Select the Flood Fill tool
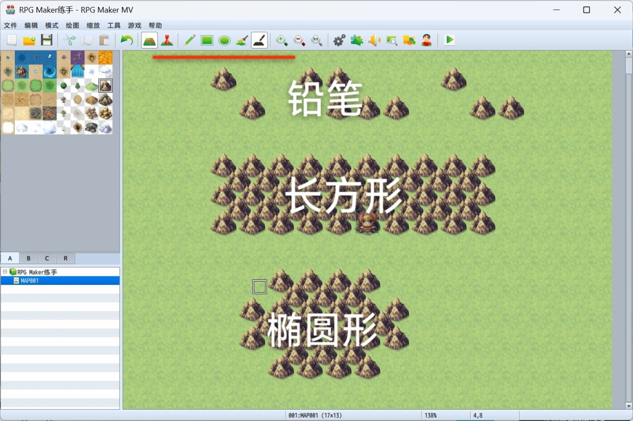 [242, 40]
